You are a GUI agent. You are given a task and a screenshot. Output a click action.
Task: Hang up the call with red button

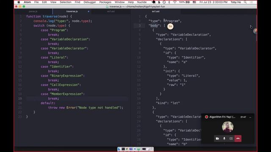[x=238, y=138]
